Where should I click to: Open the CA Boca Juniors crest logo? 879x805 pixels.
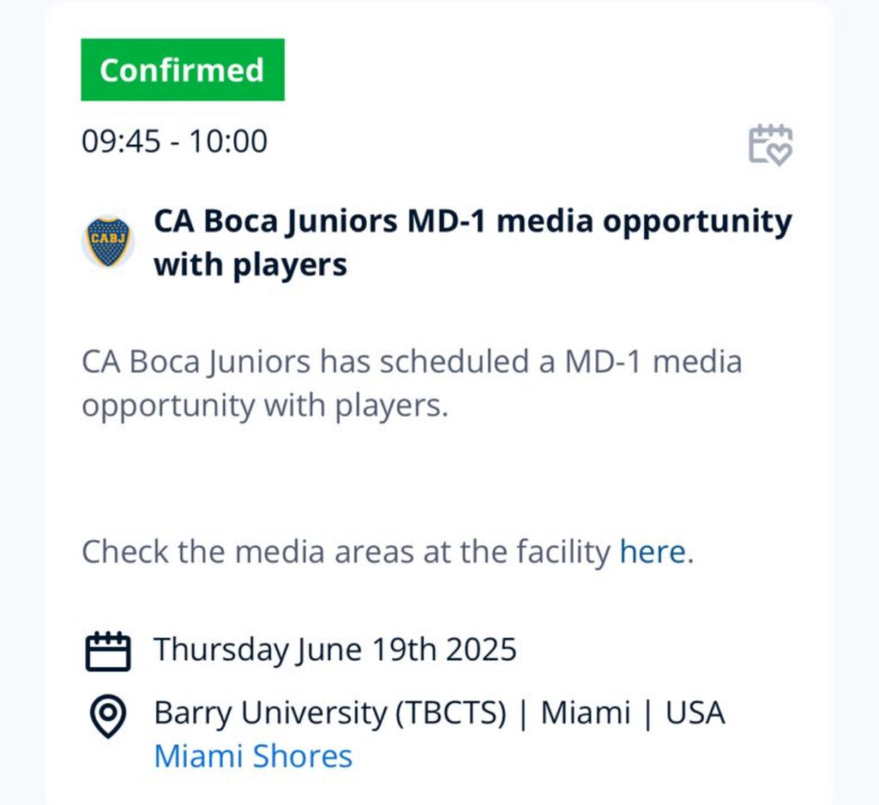click(x=108, y=242)
